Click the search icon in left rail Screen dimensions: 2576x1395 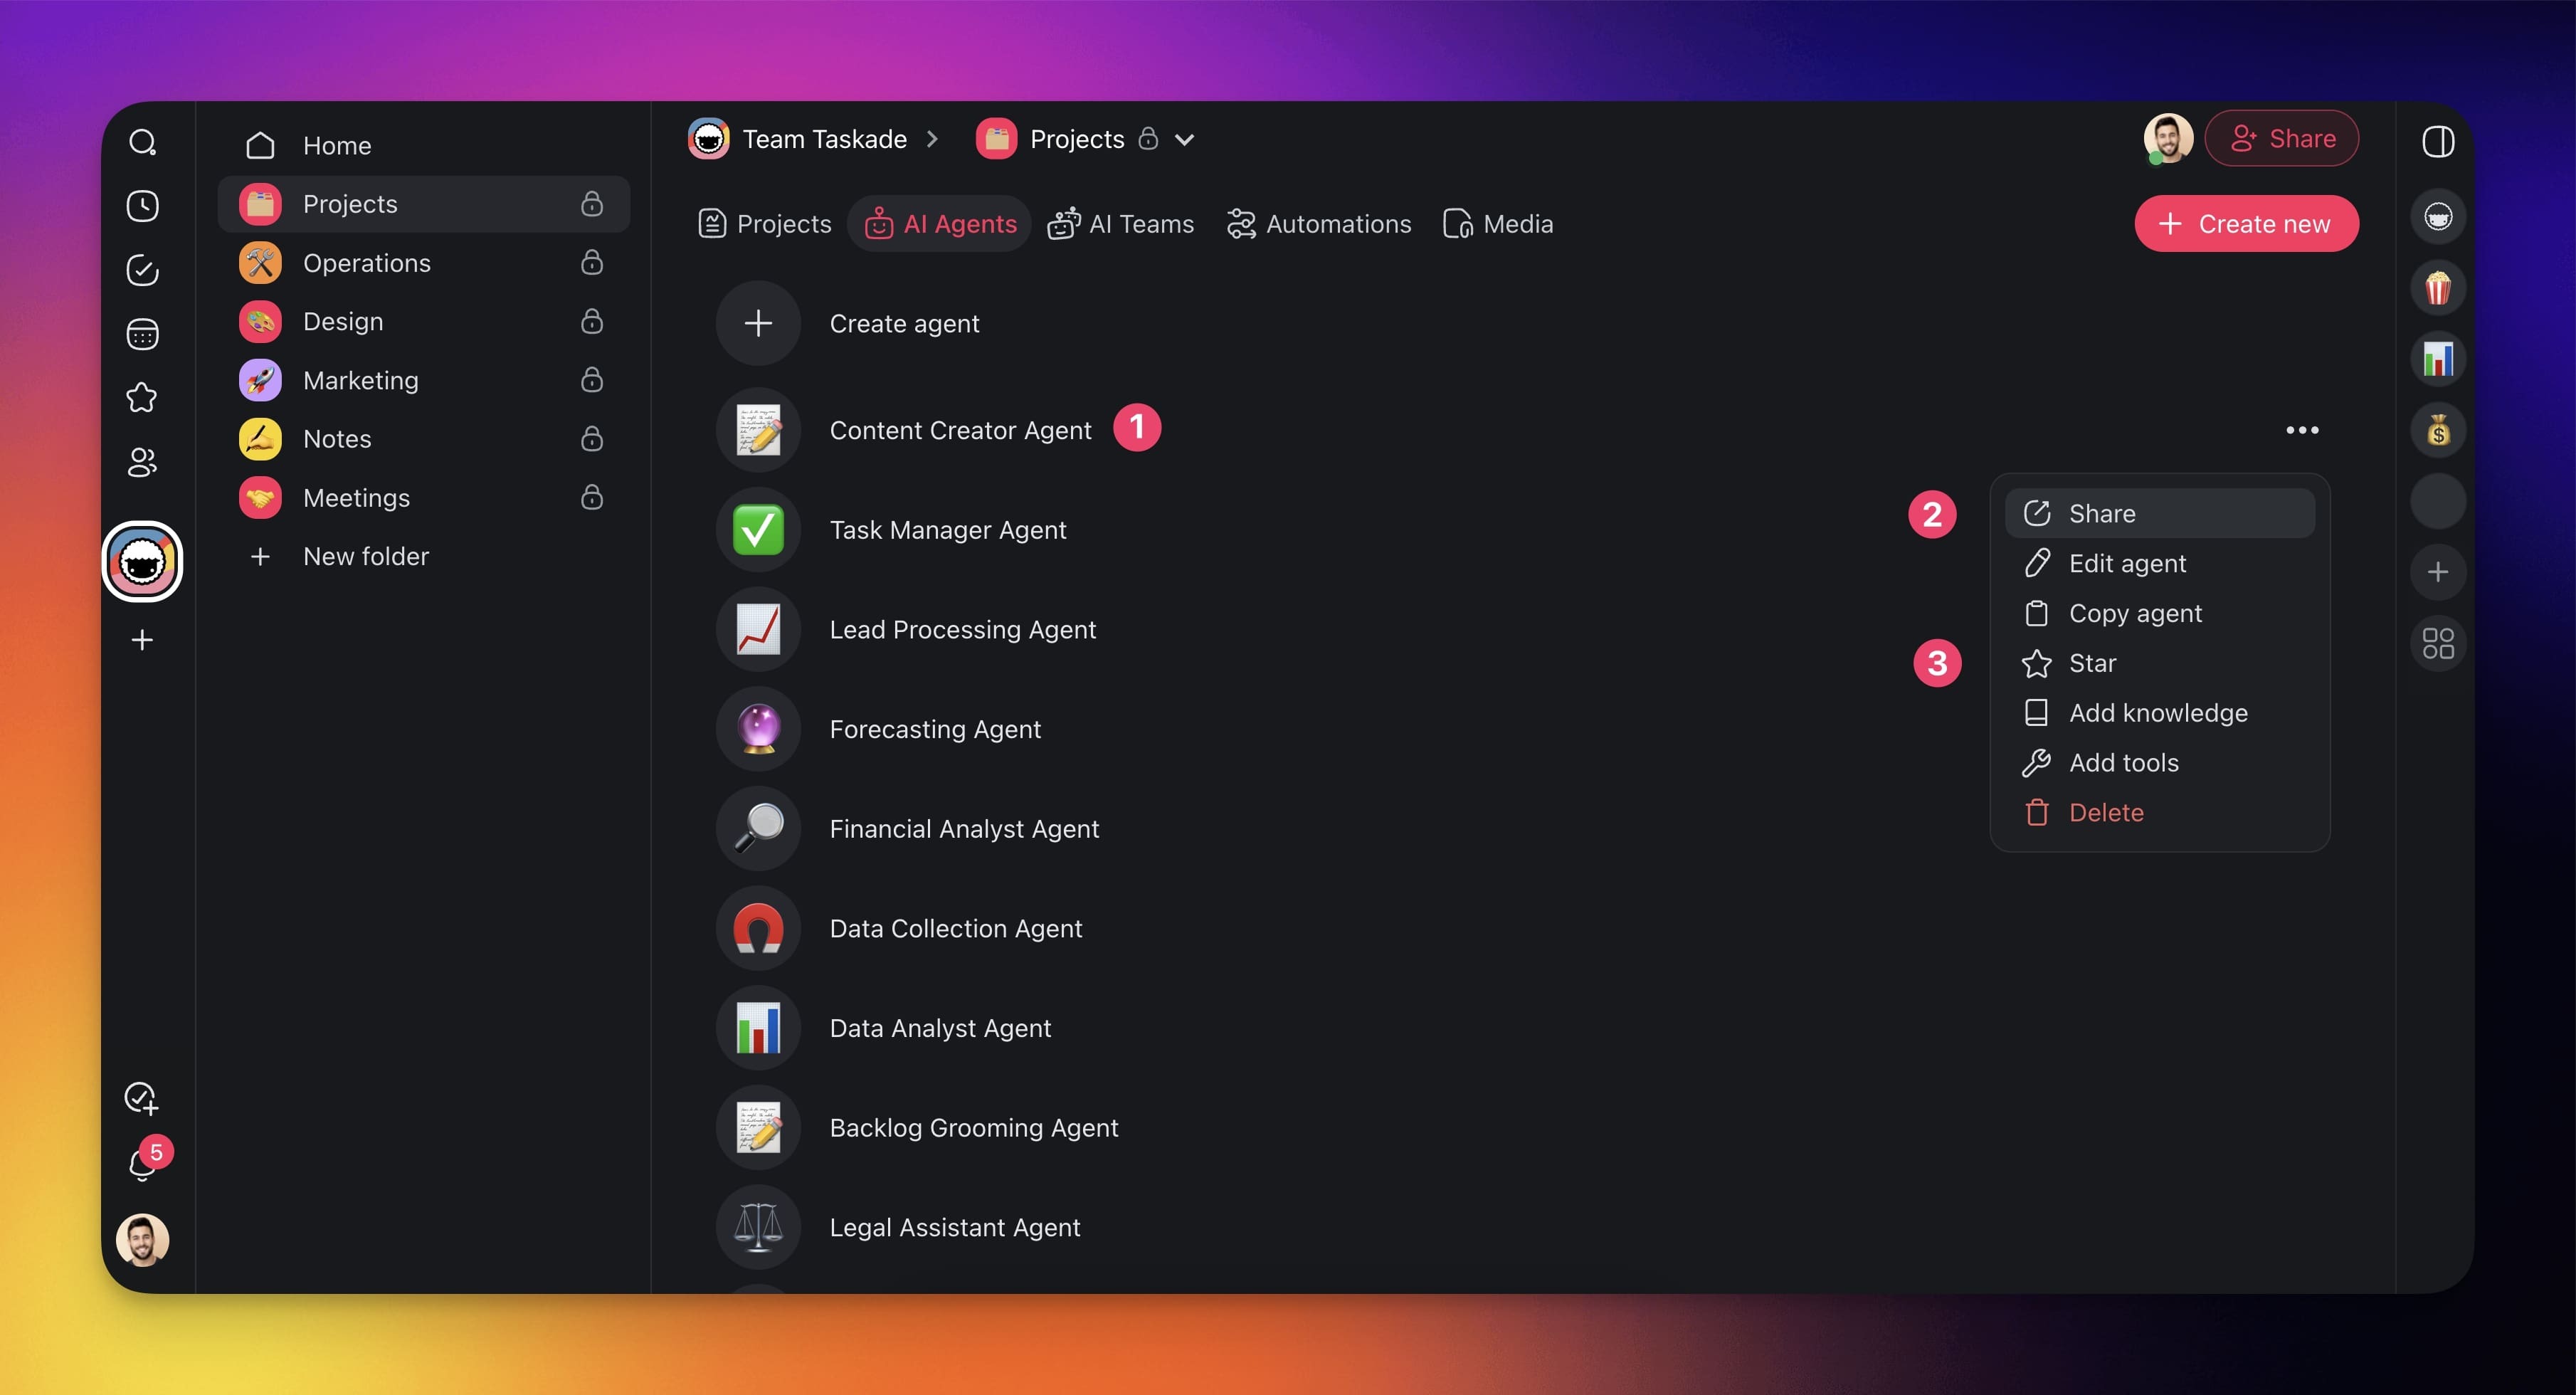click(142, 142)
